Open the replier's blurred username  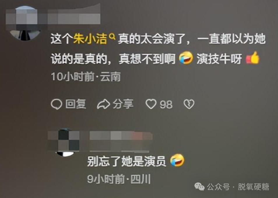coord(121,141)
